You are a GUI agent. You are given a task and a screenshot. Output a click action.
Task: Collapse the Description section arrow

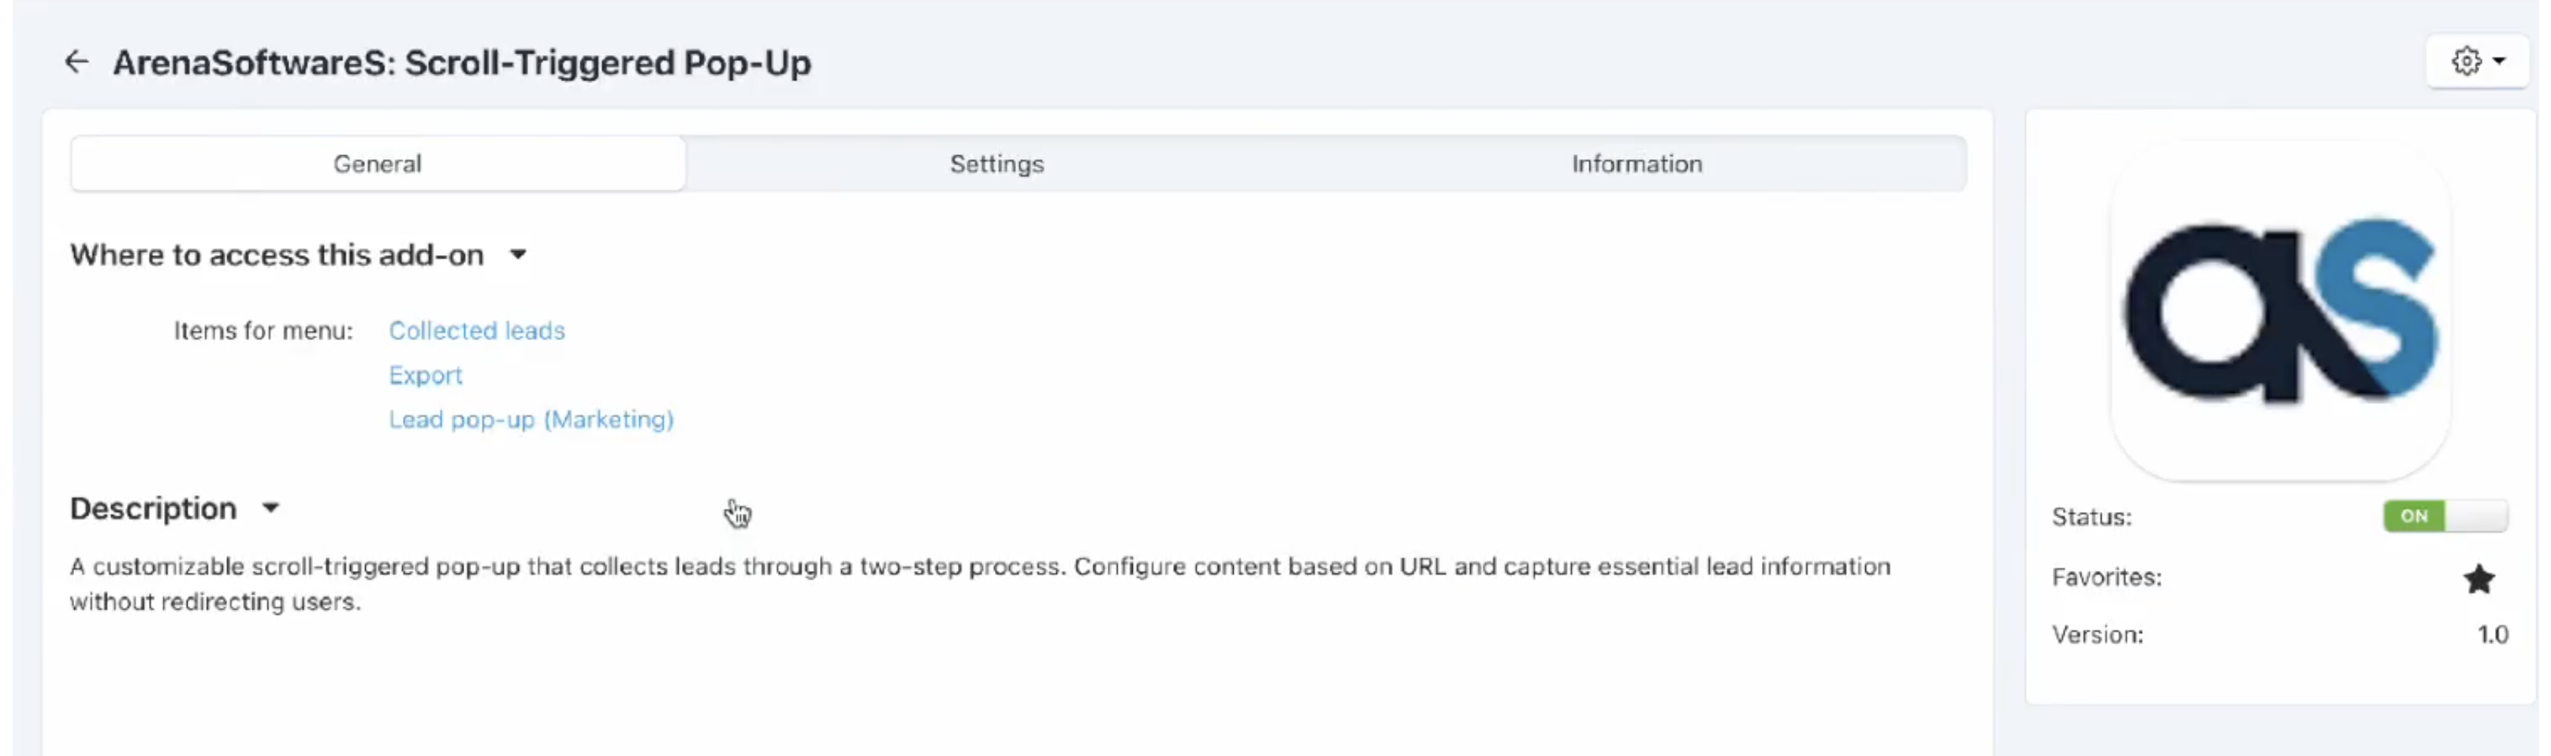[270, 509]
